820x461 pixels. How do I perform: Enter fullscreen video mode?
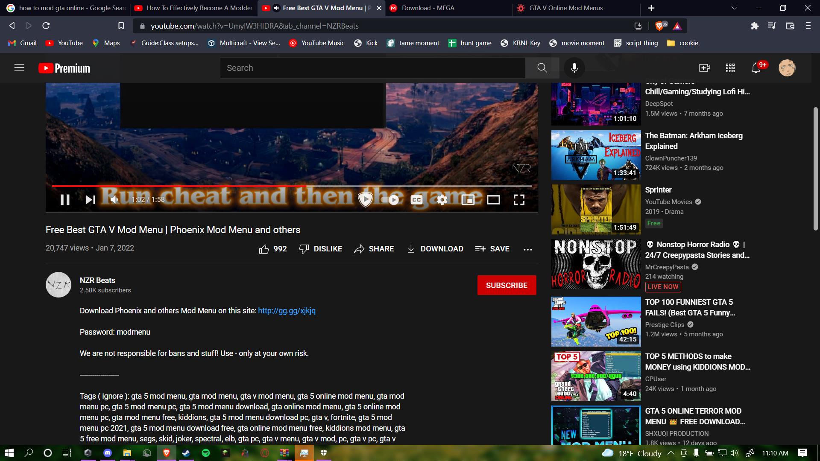click(519, 200)
